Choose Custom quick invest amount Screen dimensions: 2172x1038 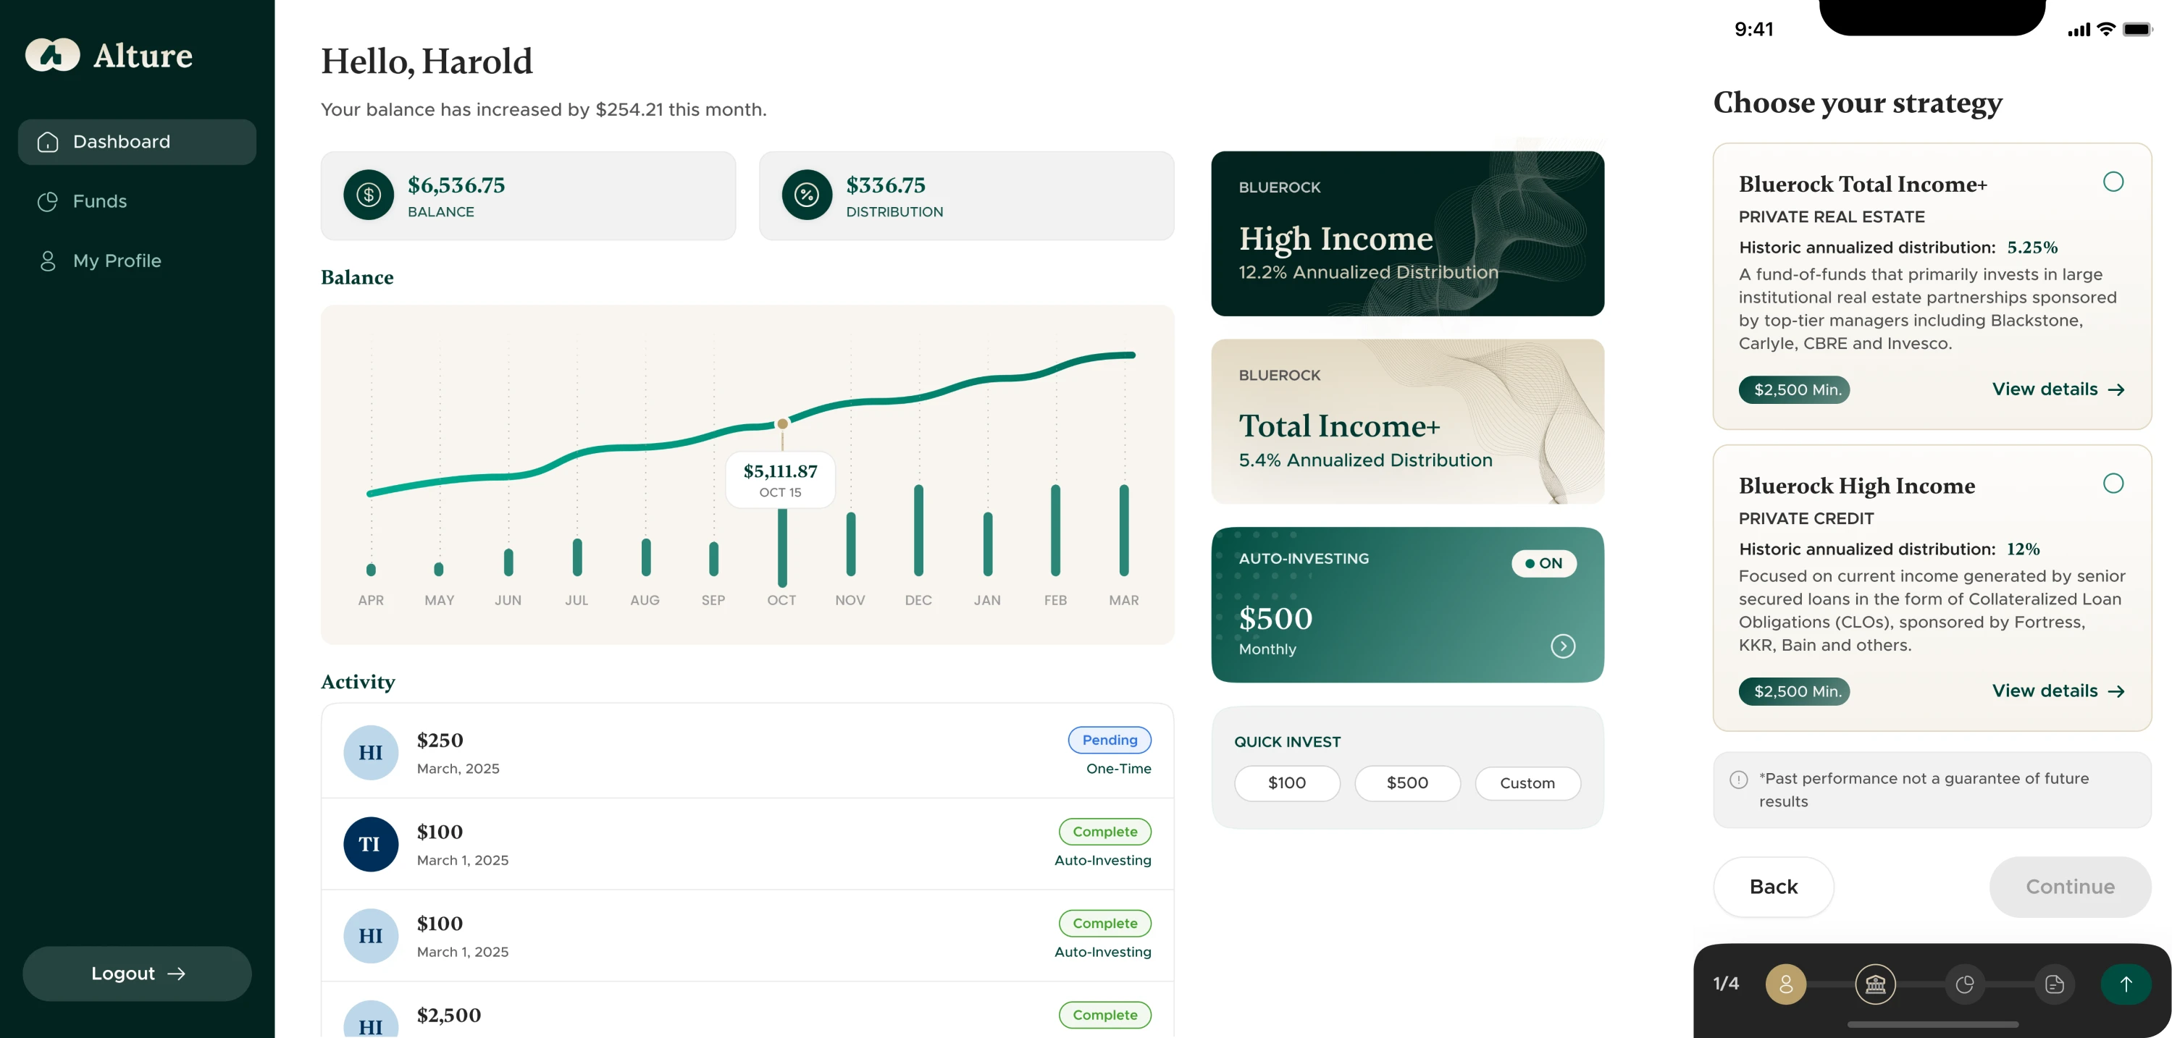[1527, 783]
